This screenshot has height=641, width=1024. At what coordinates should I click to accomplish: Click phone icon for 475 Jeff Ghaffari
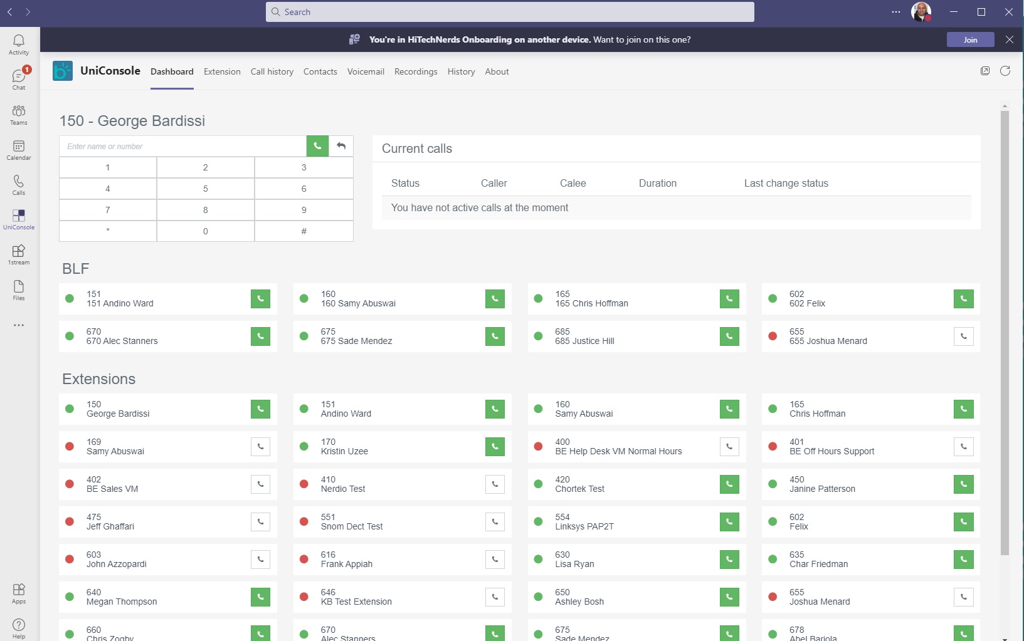[x=260, y=522]
